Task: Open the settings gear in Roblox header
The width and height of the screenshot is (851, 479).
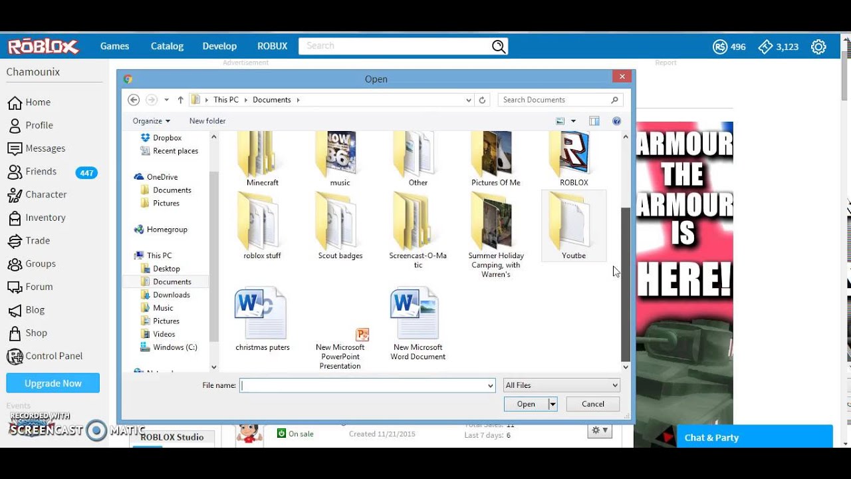Action: [x=818, y=47]
